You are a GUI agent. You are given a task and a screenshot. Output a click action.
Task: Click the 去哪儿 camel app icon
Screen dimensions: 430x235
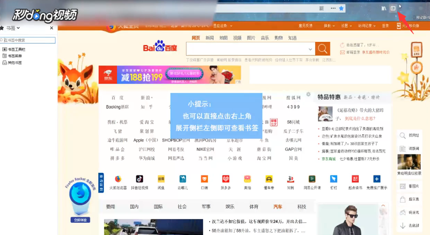coord(182,179)
